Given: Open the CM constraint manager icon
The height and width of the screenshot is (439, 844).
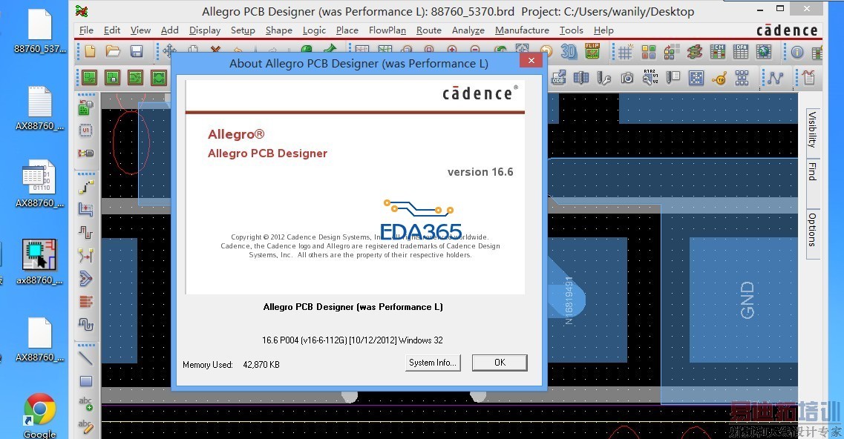Looking at the screenshot, I should point(718,52).
